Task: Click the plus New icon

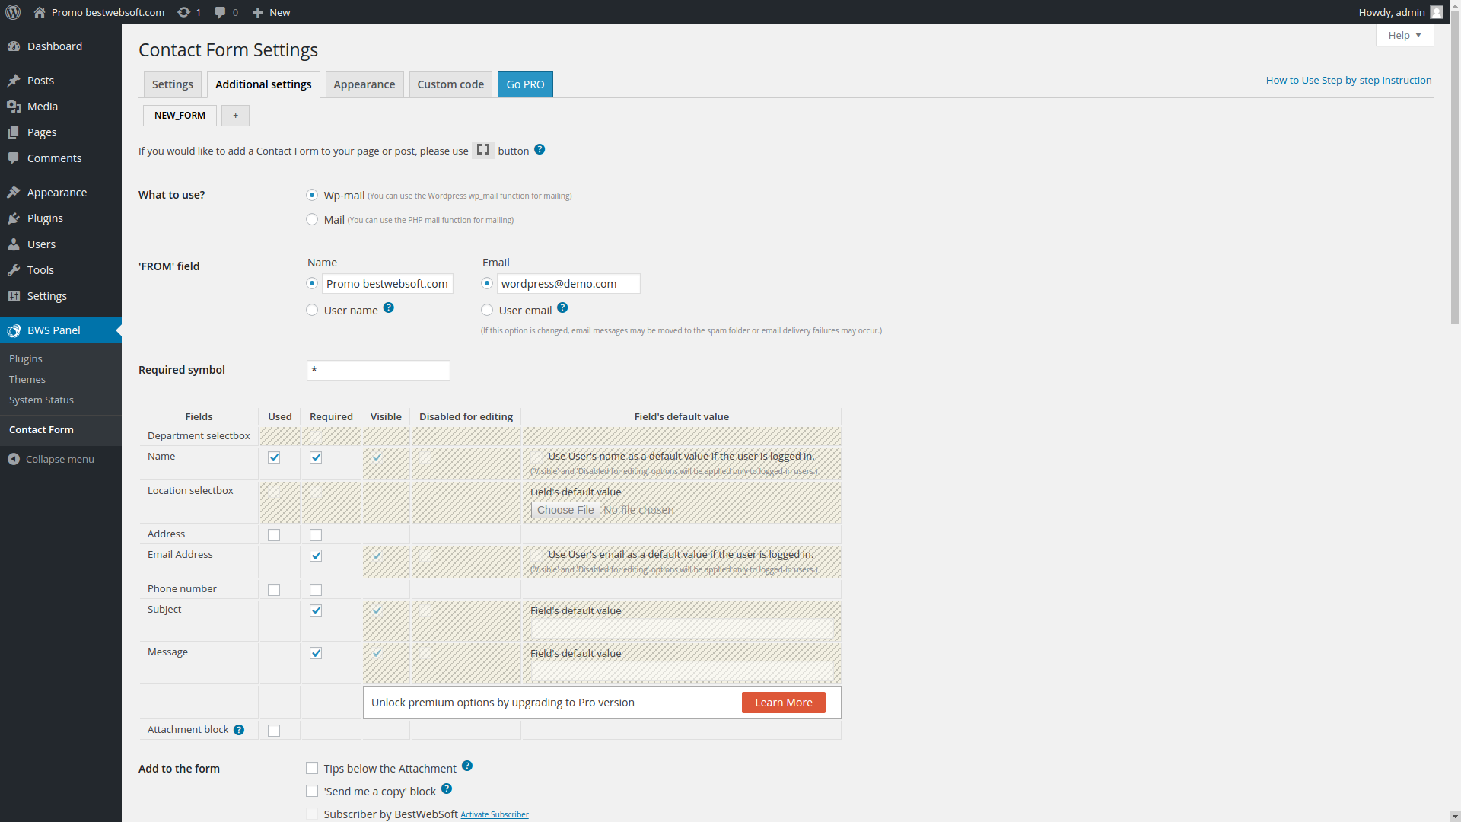Action: click(258, 12)
